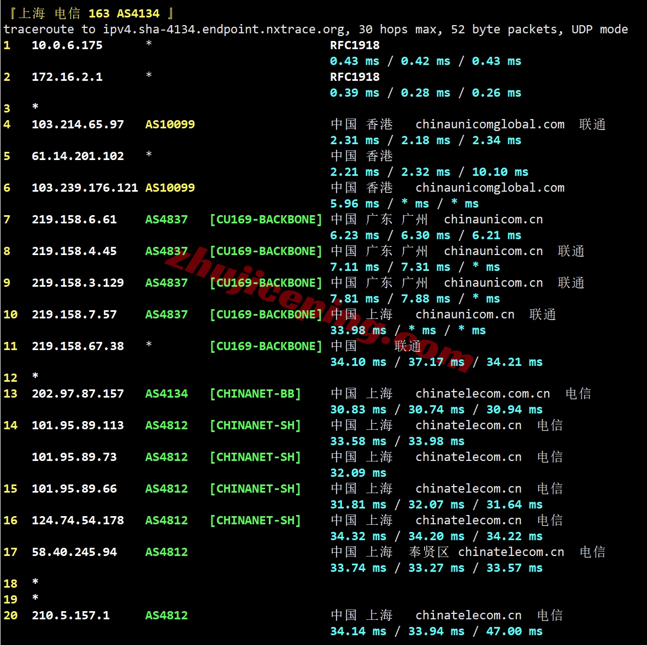Click the IP address 58.40.245.94
Screen dimensions: 647x645
tap(74, 552)
